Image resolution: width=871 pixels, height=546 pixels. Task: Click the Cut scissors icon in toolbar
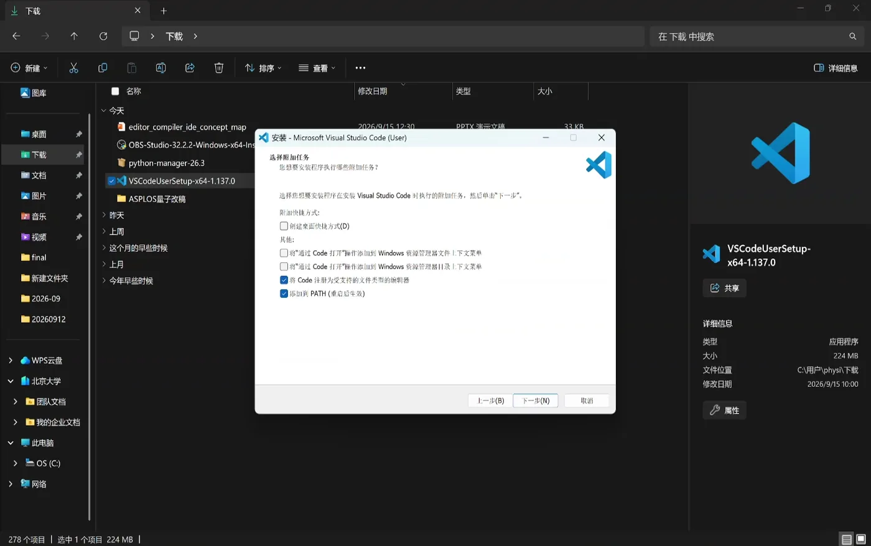(73, 68)
